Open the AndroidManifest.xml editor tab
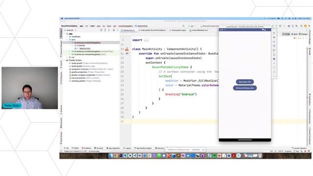 pos(199,30)
